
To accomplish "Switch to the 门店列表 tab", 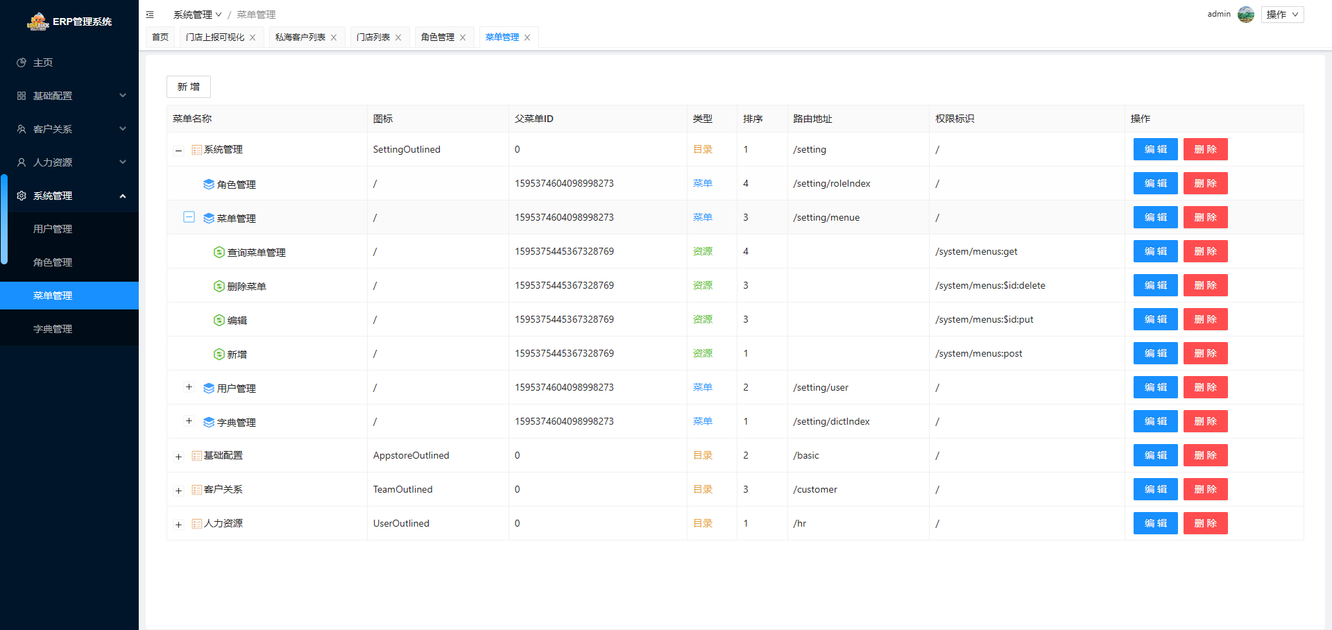I will coord(373,37).
